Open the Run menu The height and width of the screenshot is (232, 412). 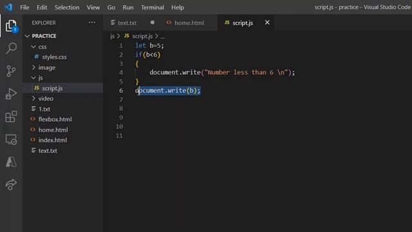click(x=128, y=7)
